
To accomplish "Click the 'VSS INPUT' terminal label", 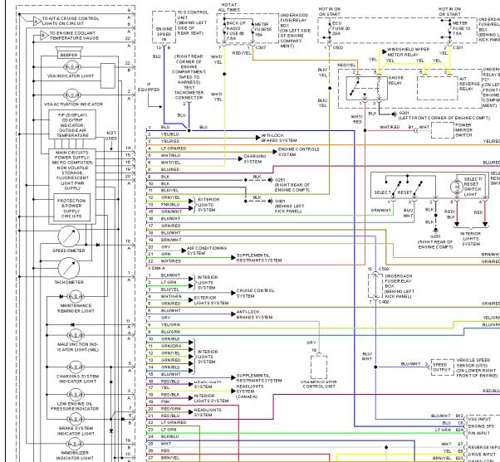I will tap(479, 419).
